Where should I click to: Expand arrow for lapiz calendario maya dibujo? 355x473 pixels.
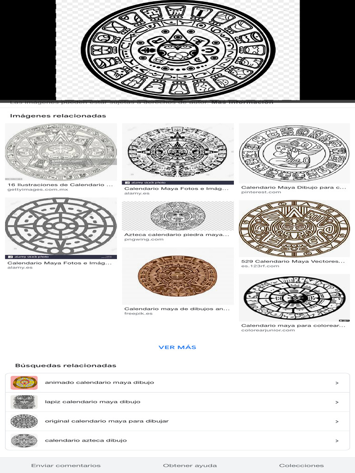[x=337, y=402]
